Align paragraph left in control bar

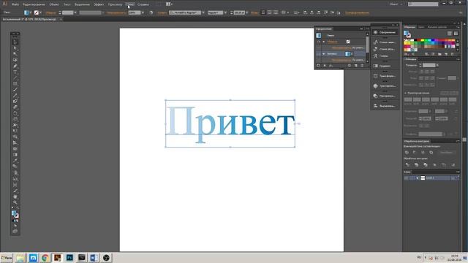[x=263, y=12]
